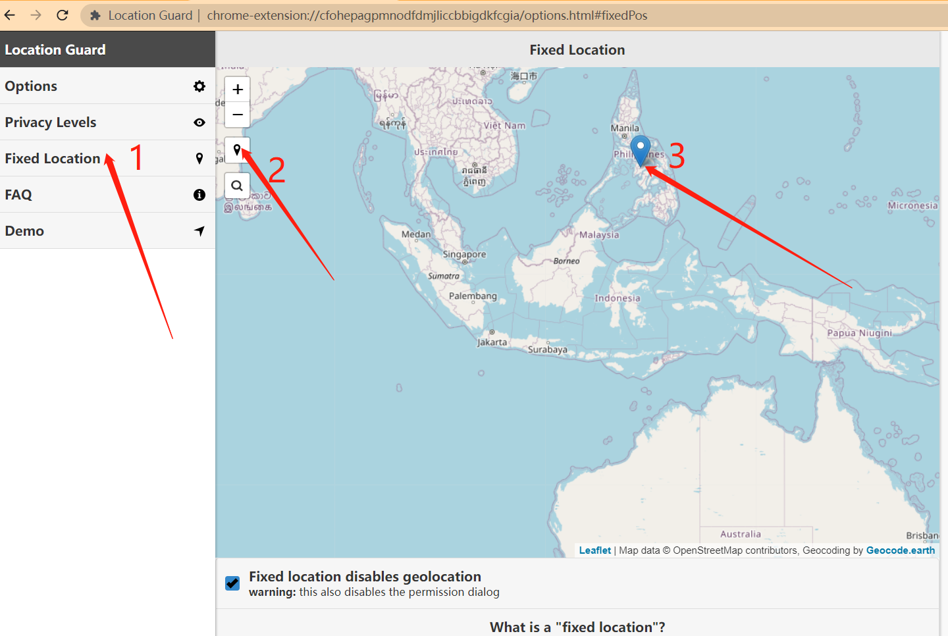Click the blue fixed-location marker on map
This screenshot has width=948, height=636.
coord(641,151)
